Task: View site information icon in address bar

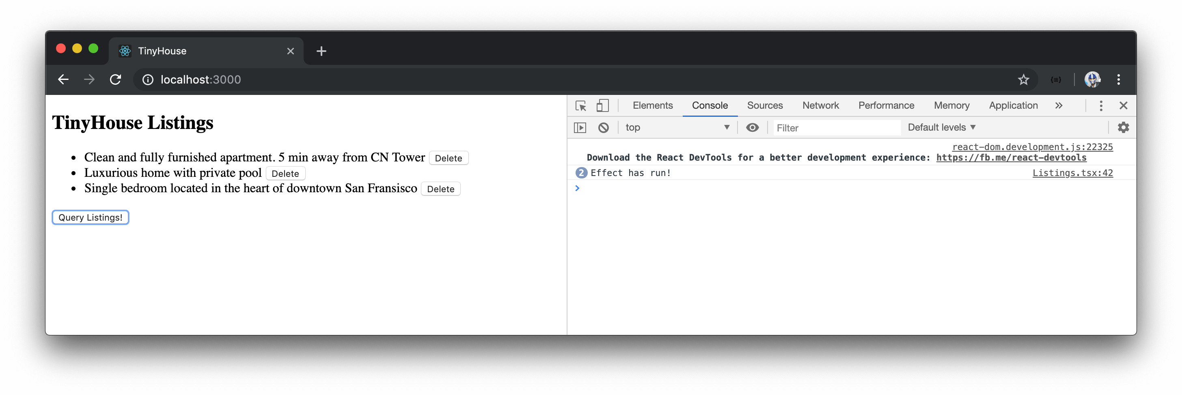Action: click(148, 80)
